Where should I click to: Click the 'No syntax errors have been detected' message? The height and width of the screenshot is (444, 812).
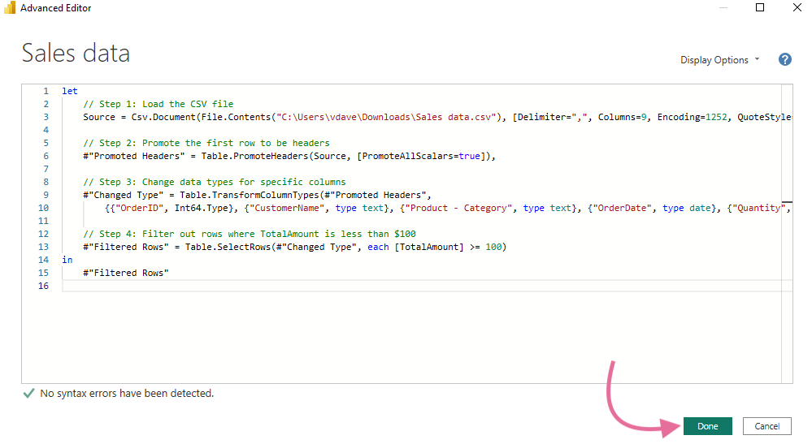pos(127,394)
